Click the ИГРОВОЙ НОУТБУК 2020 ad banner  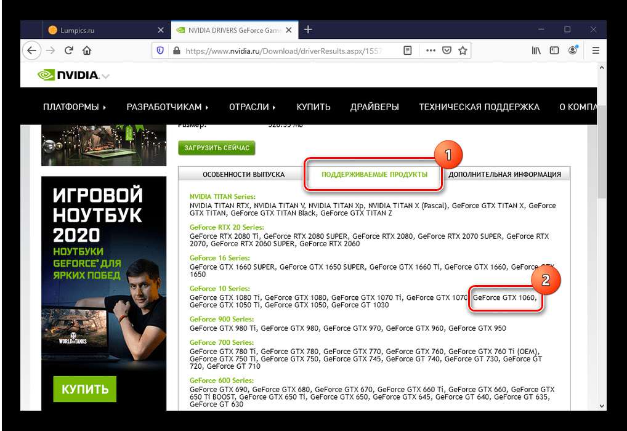click(103, 294)
